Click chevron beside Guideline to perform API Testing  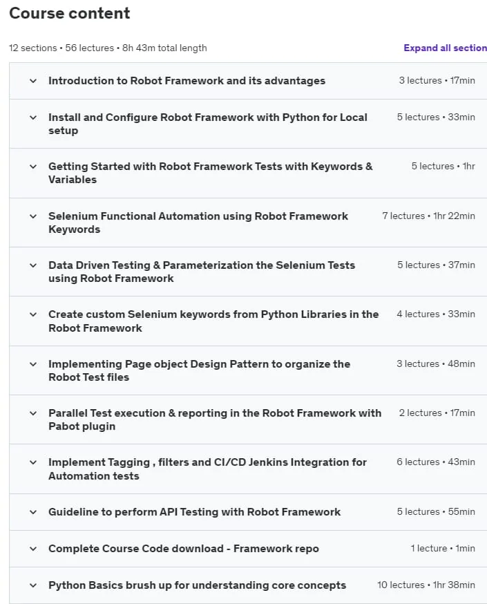pos(33,512)
